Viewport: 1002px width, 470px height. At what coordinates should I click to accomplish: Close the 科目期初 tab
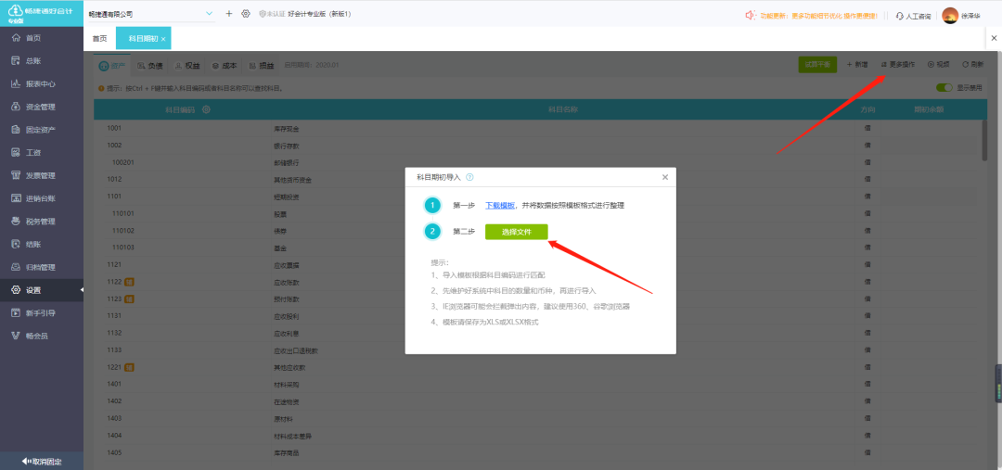pyautogui.click(x=163, y=40)
